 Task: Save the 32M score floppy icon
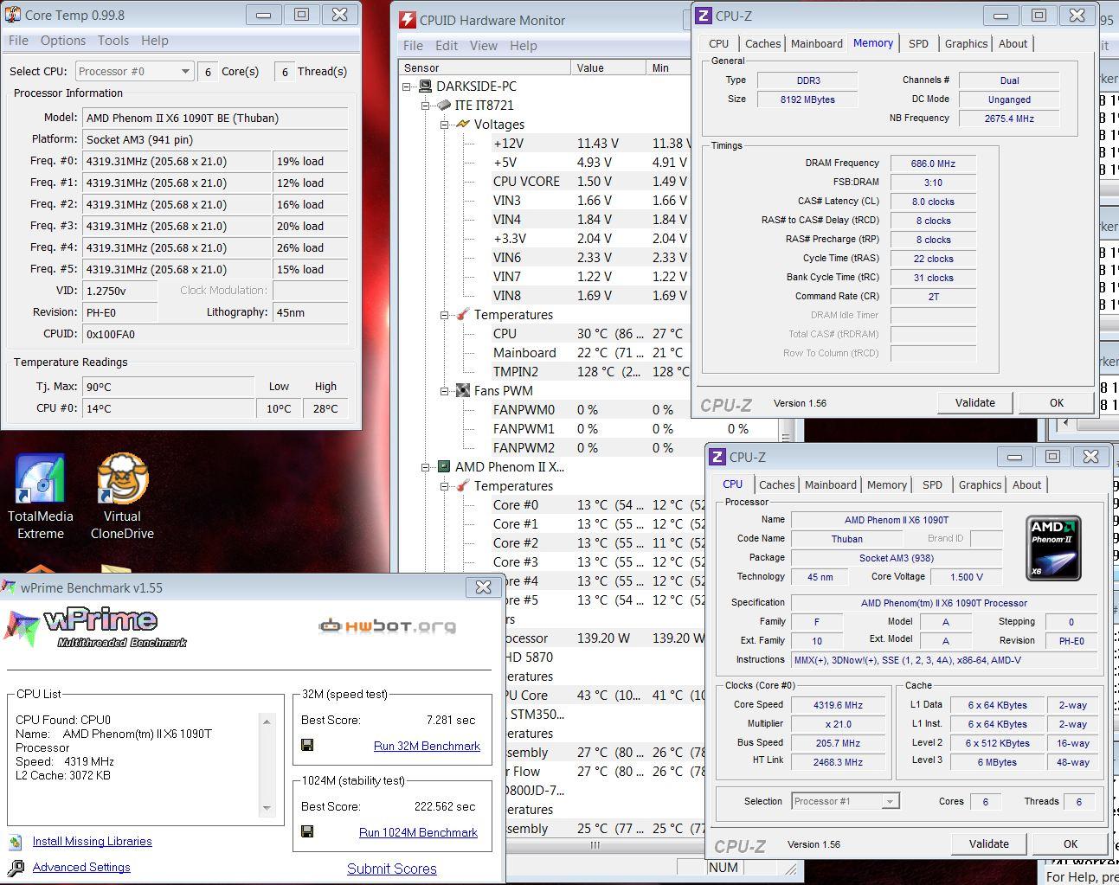pyautogui.click(x=307, y=745)
